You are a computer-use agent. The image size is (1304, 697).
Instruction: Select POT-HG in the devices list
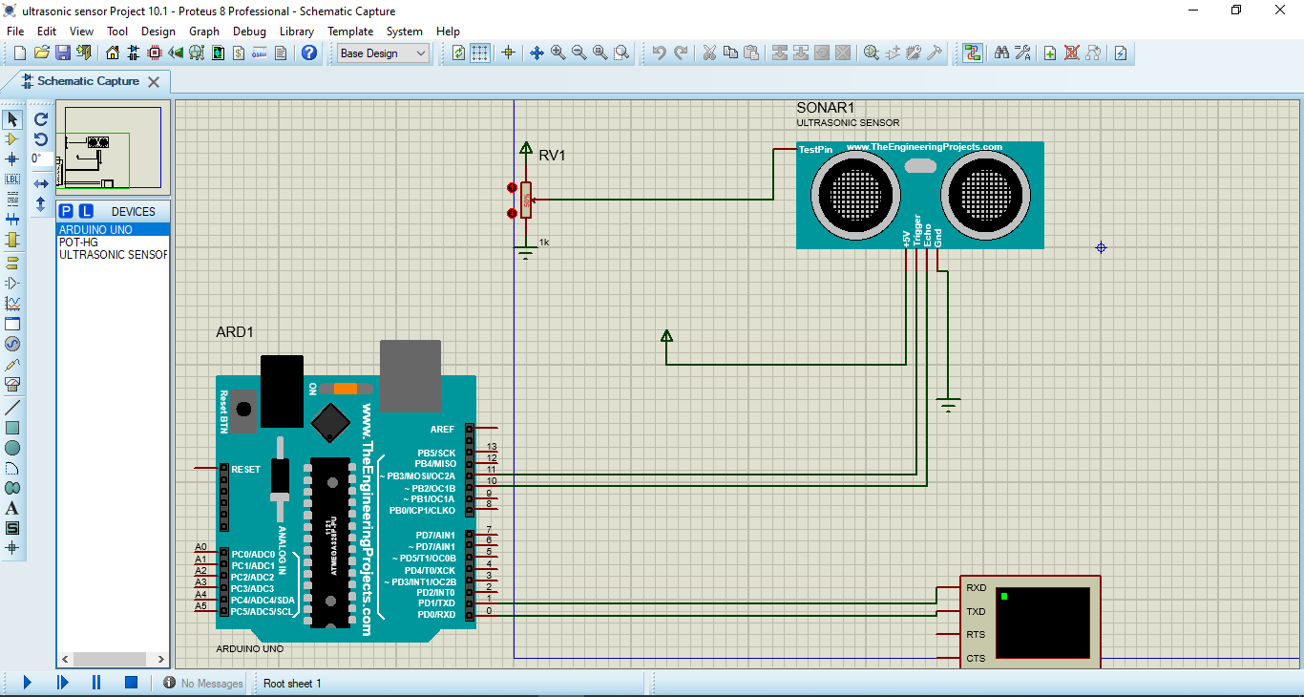pyautogui.click(x=113, y=243)
